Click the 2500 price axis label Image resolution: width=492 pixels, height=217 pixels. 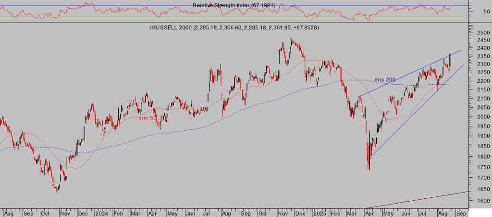click(482, 33)
